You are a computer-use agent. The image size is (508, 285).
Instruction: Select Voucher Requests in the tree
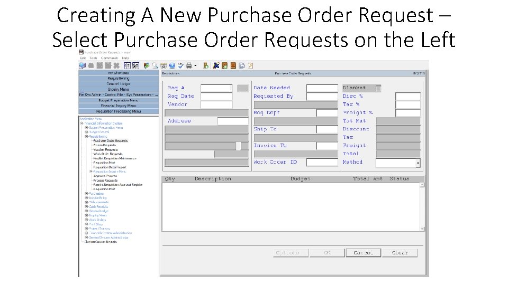coord(106,150)
